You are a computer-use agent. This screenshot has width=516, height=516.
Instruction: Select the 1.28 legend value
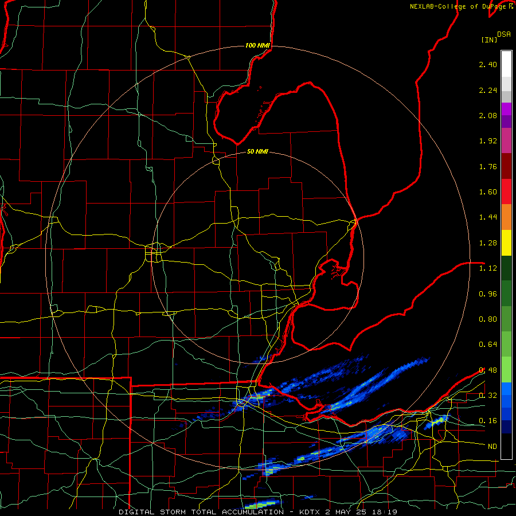[488, 243]
